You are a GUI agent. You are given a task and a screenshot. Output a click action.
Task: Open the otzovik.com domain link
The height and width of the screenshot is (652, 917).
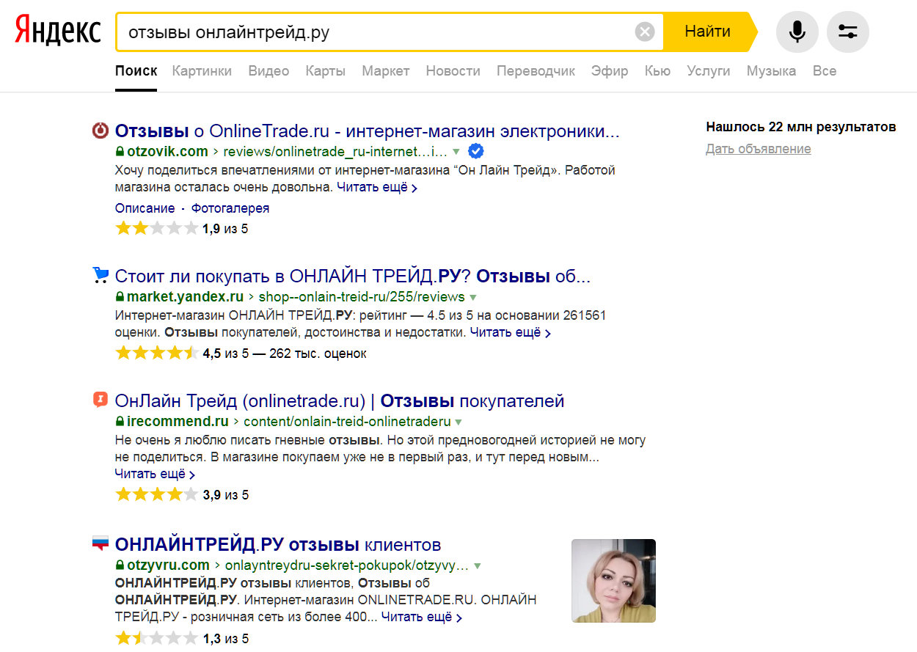[167, 152]
